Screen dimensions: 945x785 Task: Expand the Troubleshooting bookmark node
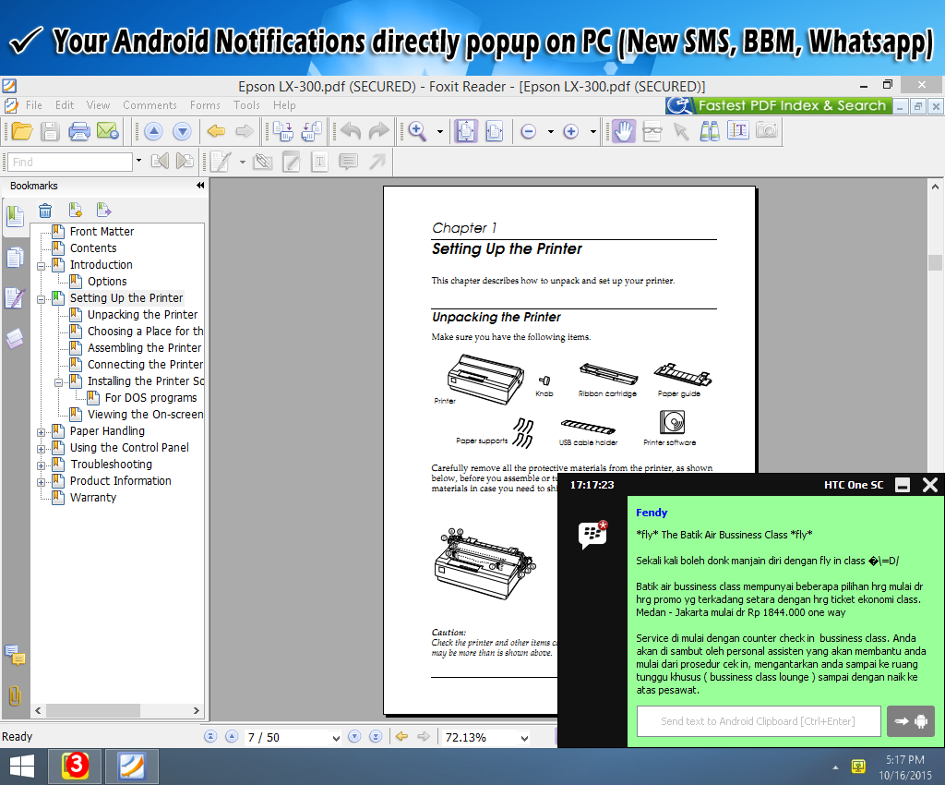tap(42, 465)
